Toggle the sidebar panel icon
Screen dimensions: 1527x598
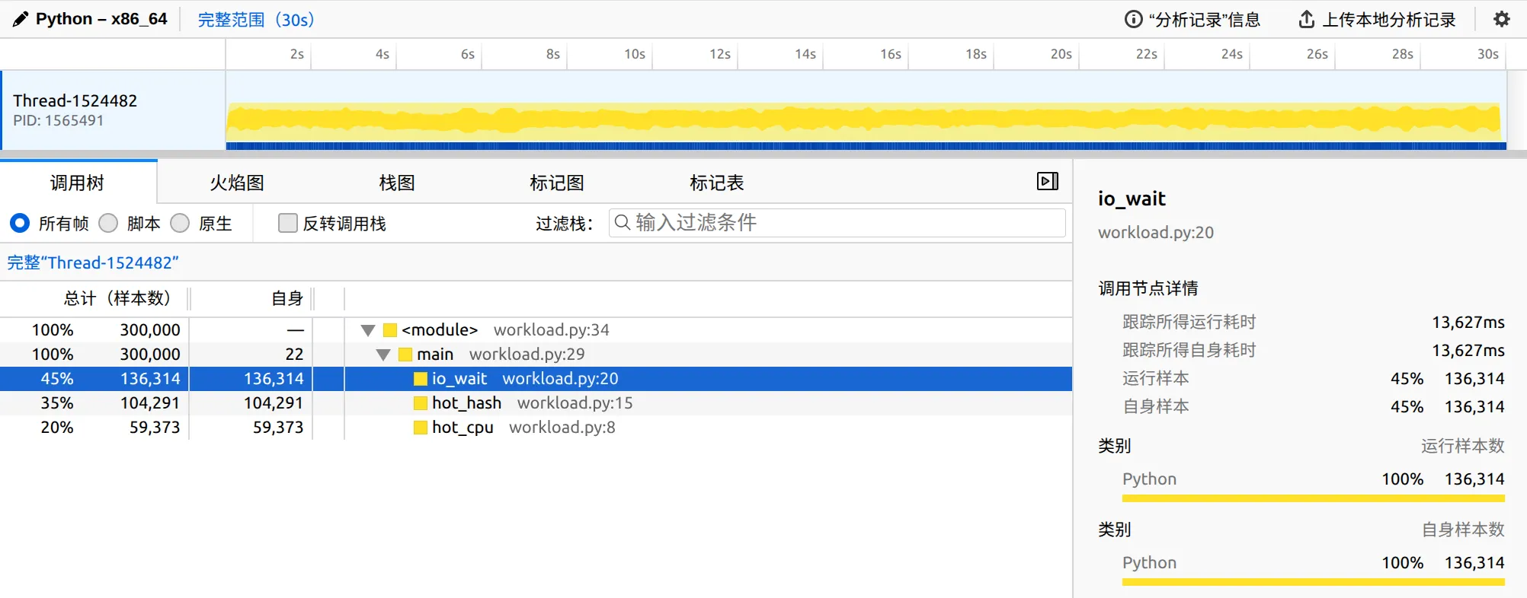(1048, 181)
